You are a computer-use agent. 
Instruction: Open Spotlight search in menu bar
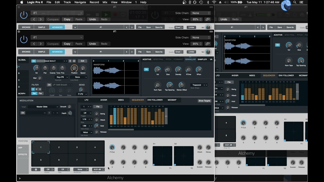[295, 2]
